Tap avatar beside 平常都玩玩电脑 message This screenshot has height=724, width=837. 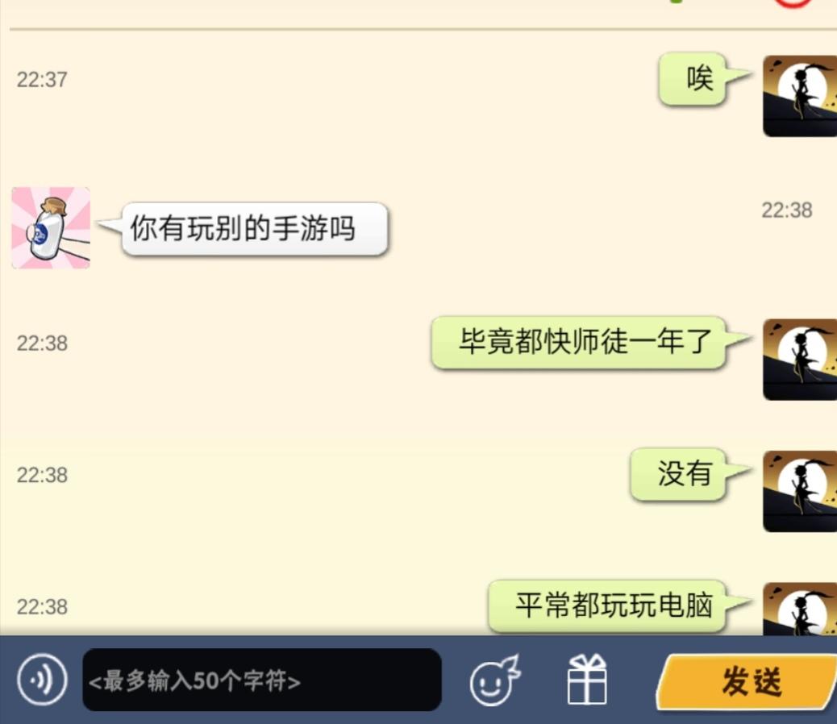[x=800, y=609]
